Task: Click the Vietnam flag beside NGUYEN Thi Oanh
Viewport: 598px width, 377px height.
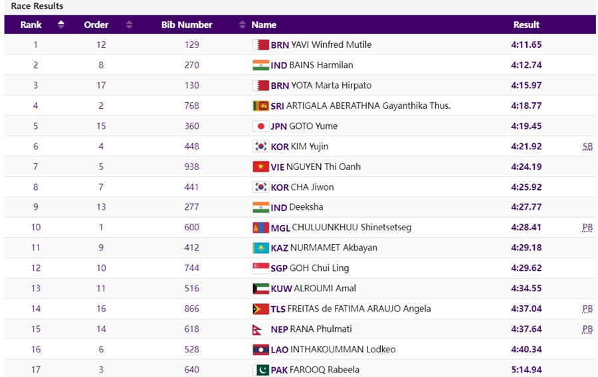Action: pyautogui.click(x=260, y=167)
